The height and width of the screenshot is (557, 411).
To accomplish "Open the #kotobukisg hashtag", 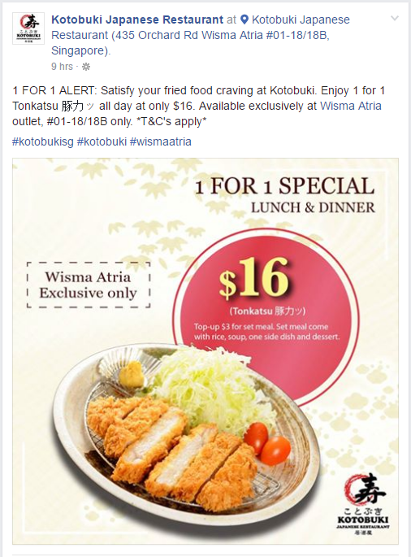I will [x=43, y=141].
